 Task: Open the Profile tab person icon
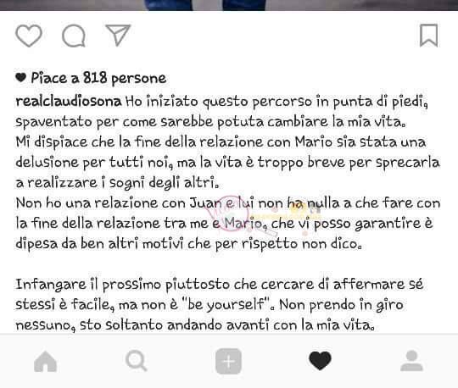pyautogui.click(x=411, y=361)
